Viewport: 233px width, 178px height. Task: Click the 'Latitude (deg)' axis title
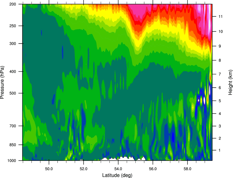point(117,175)
